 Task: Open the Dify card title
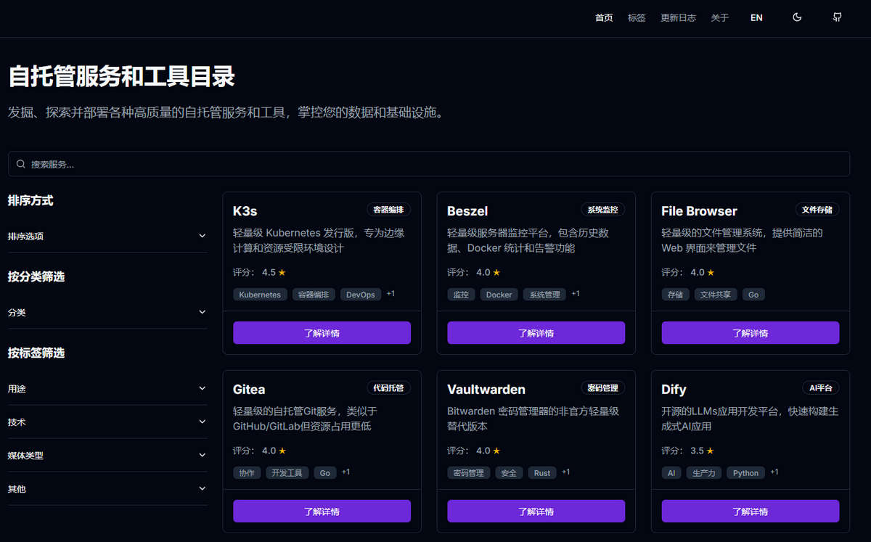pos(674,390)
